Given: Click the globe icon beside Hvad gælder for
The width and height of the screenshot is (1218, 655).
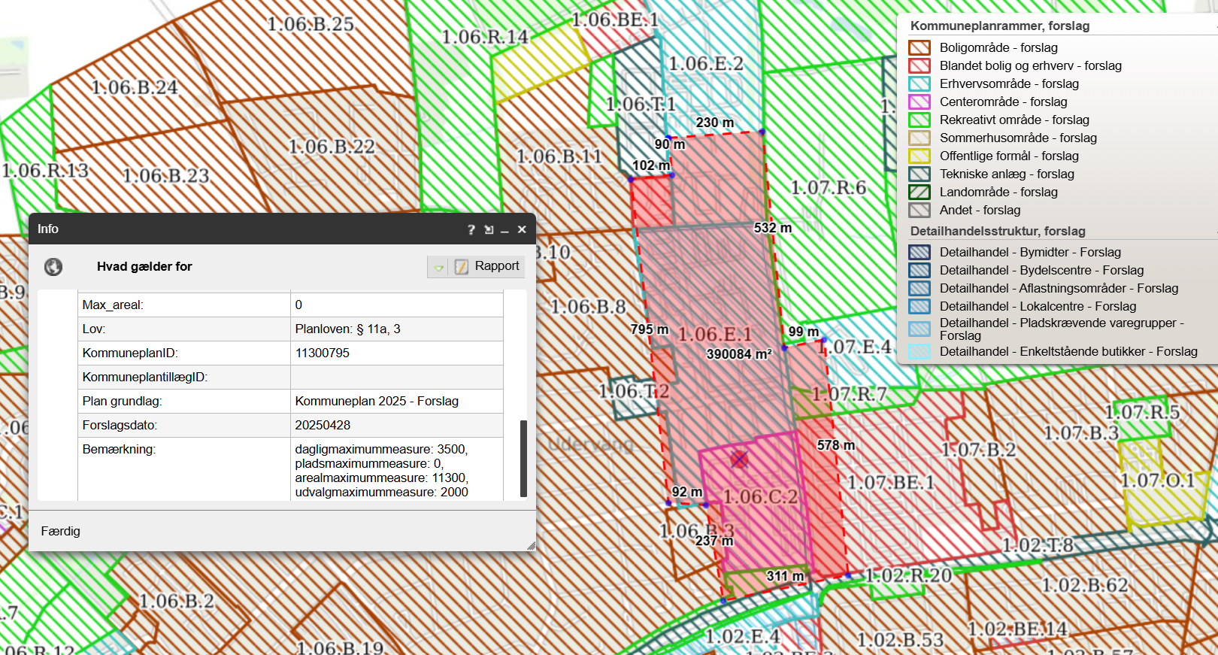Looking at the screenshot, I should coord(53,267).
